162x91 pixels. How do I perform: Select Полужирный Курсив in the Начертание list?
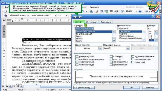[131, 38]
